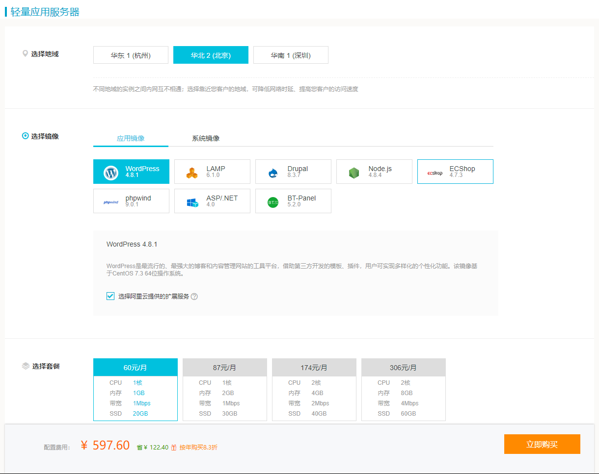
Task: Select region 华东 1 (杭州)
Action: [131, 55]
